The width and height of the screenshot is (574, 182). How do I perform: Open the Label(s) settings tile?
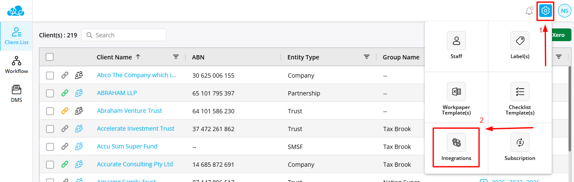click(x=520, y=45)
